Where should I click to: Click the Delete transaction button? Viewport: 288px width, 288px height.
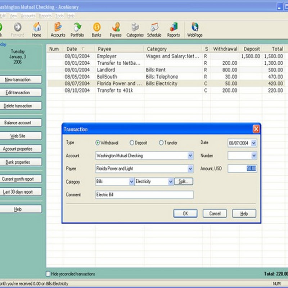21,106
